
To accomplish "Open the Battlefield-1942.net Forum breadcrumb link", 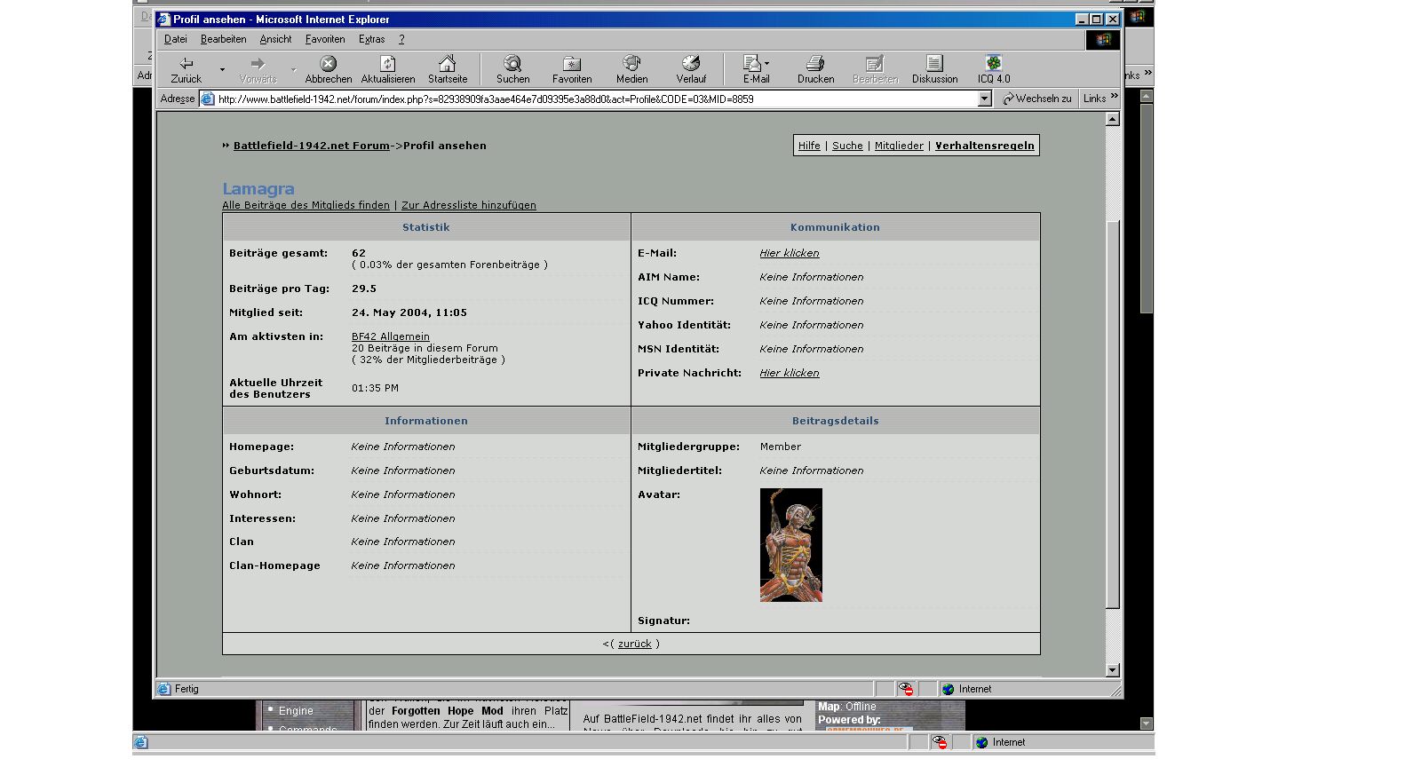I will click(x=312, y=146).
